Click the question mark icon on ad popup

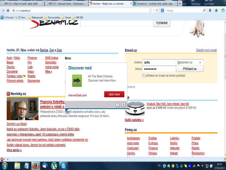click(x=118, y=104)
